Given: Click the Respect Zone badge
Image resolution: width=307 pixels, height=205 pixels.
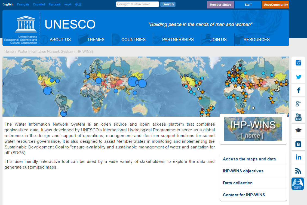Looking at the screenshot, I should (297, 184).
